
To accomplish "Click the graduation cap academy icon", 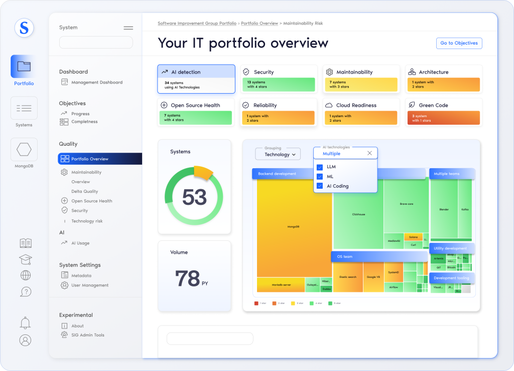I will (26, 259).
